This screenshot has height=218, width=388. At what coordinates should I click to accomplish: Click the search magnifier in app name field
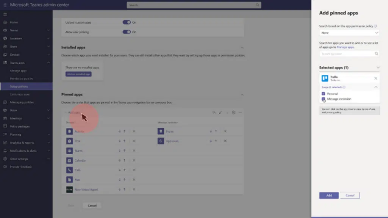click(376, 54)
